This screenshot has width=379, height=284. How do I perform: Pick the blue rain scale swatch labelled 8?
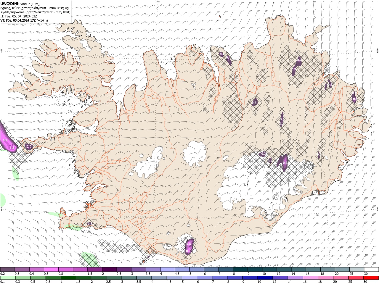tap(235, 278)
